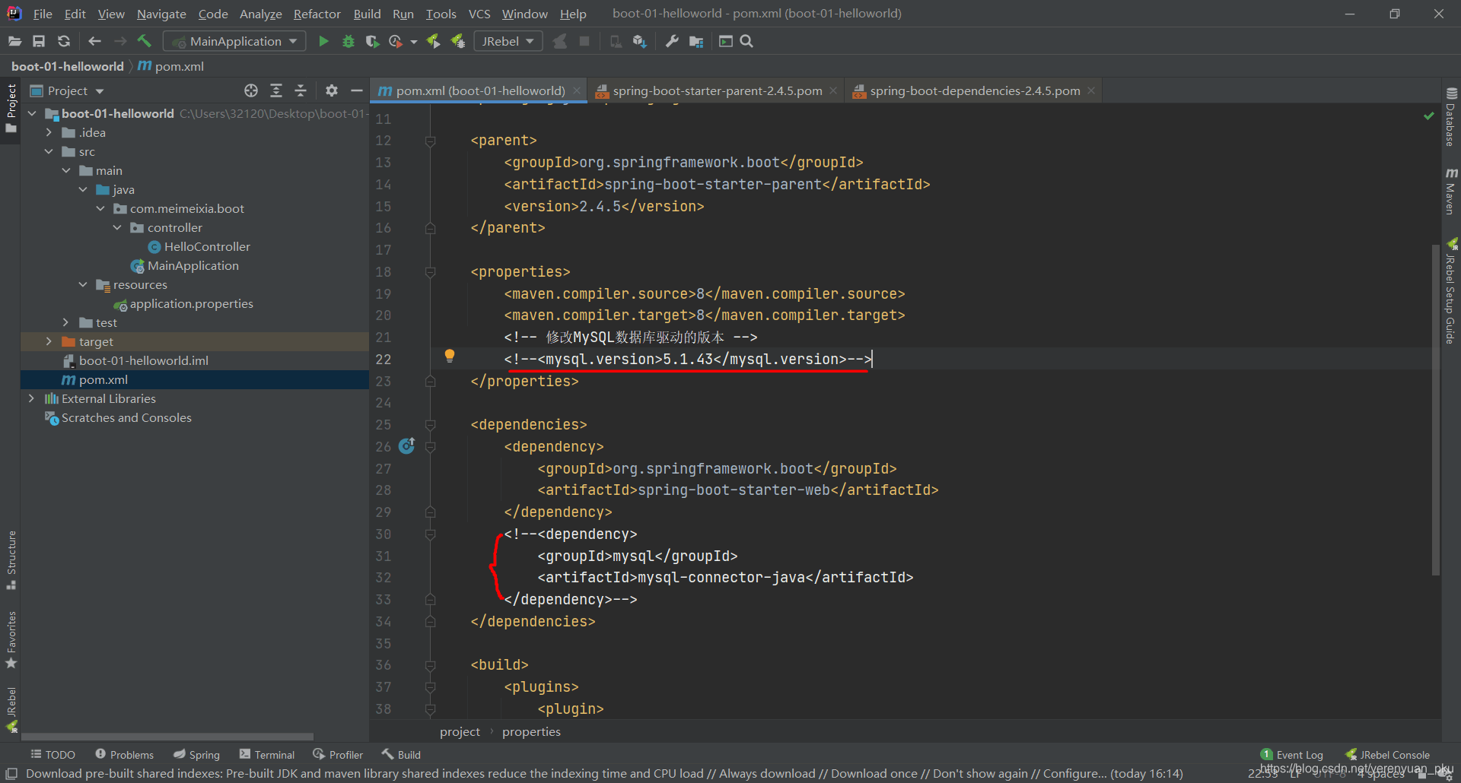Image resolution: width=1461 pixels, height=783 pixels.
Task: Open the Maven side tool window
Action: pyautogui.click(x=1451, y=192)
